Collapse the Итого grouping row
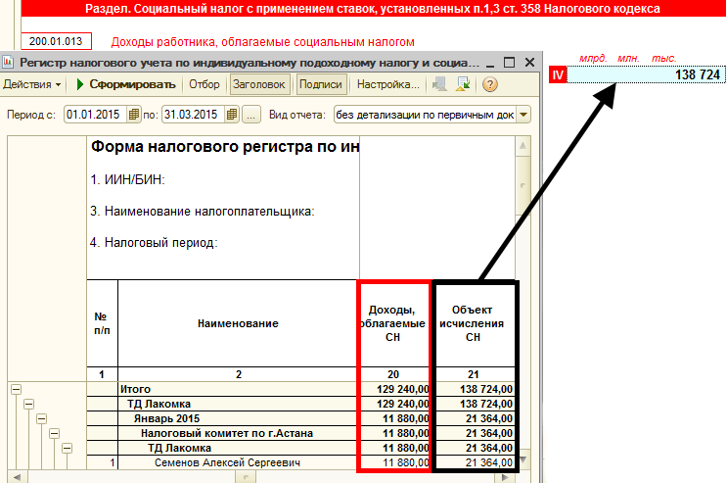The image size is (727, 483). pos(15,389)
